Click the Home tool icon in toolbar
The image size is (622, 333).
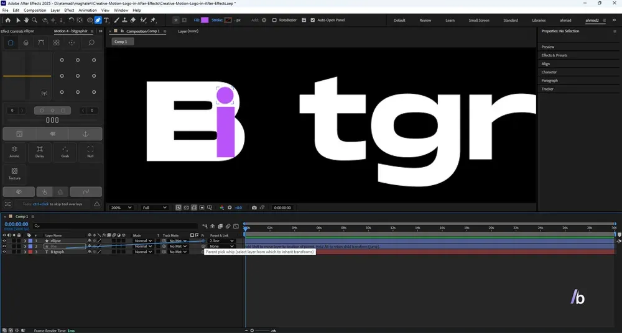click(x=7, y=21)
